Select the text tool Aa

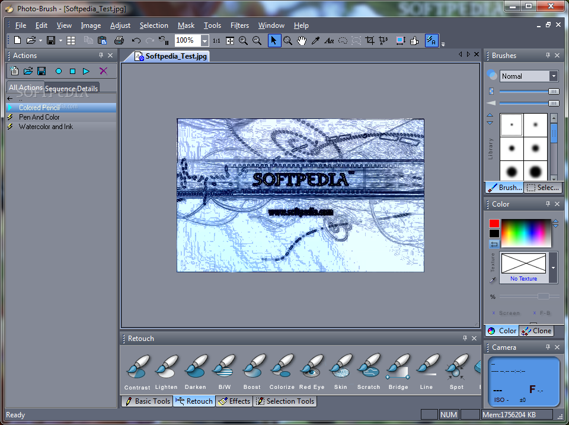[x=329, y=41]
